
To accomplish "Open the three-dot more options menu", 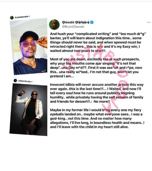I will [149, 22].
